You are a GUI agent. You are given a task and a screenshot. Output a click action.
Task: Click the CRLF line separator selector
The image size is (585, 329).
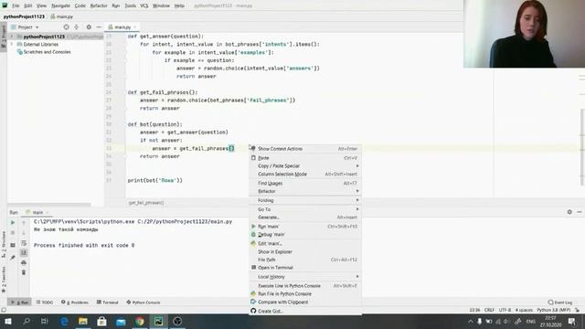point(489,310)
